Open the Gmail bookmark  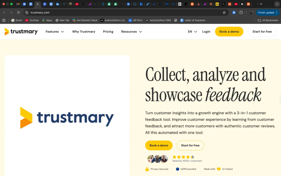[16, 20]
